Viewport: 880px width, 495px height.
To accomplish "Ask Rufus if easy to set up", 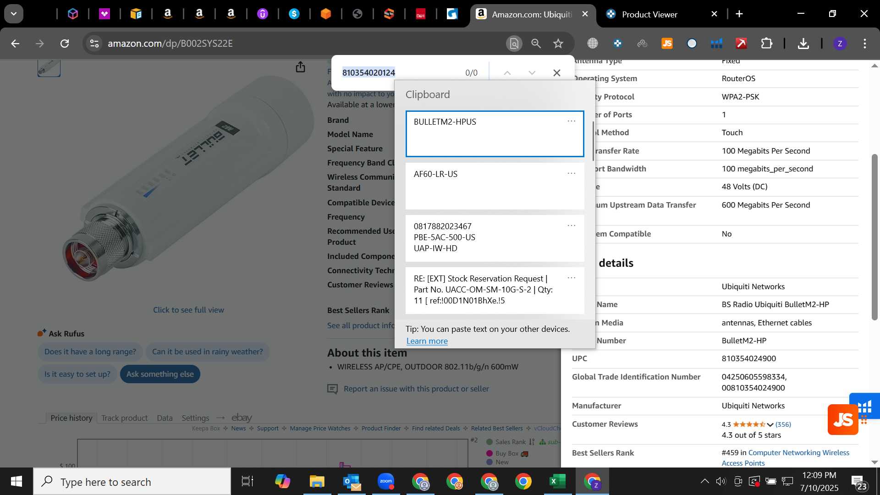I will (77, 374).
